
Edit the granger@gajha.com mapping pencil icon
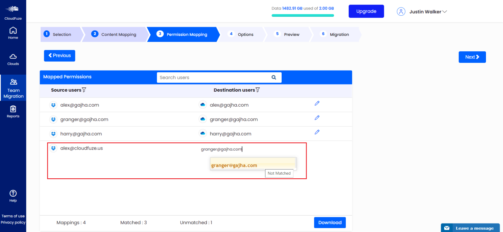317,118
